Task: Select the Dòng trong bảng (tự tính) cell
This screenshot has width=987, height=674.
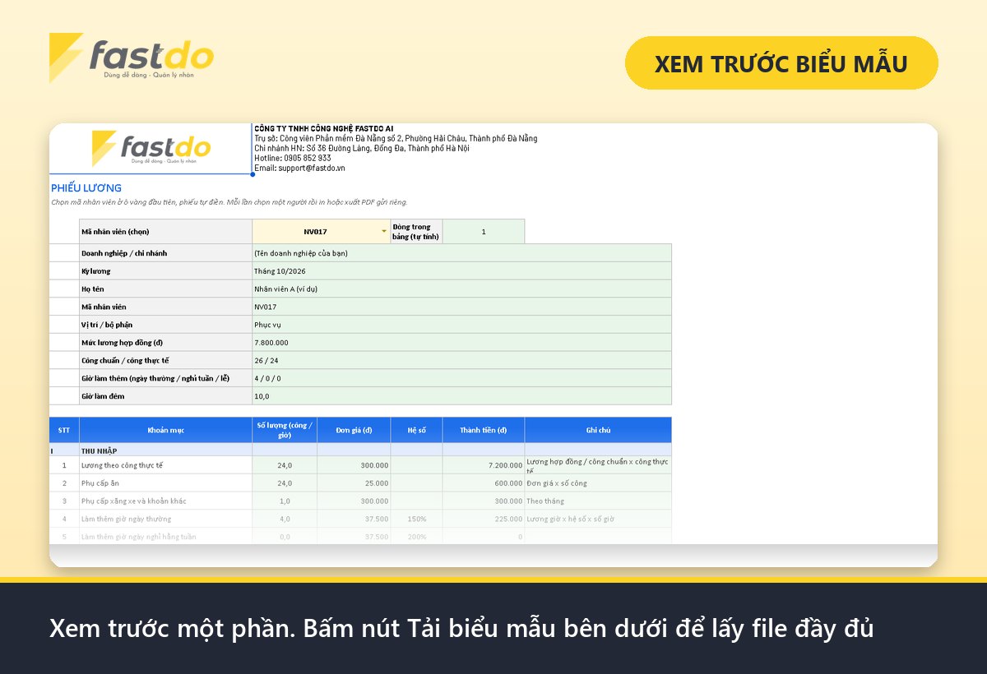Action: (416, 232)
